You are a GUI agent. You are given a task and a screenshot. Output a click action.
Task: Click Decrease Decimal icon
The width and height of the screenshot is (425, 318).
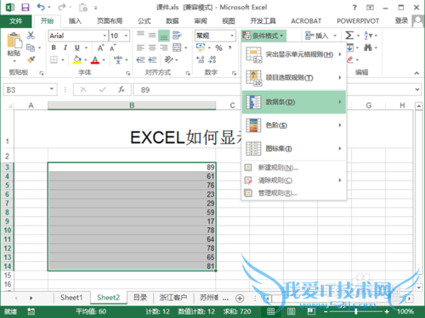click(x=212, y=59)
